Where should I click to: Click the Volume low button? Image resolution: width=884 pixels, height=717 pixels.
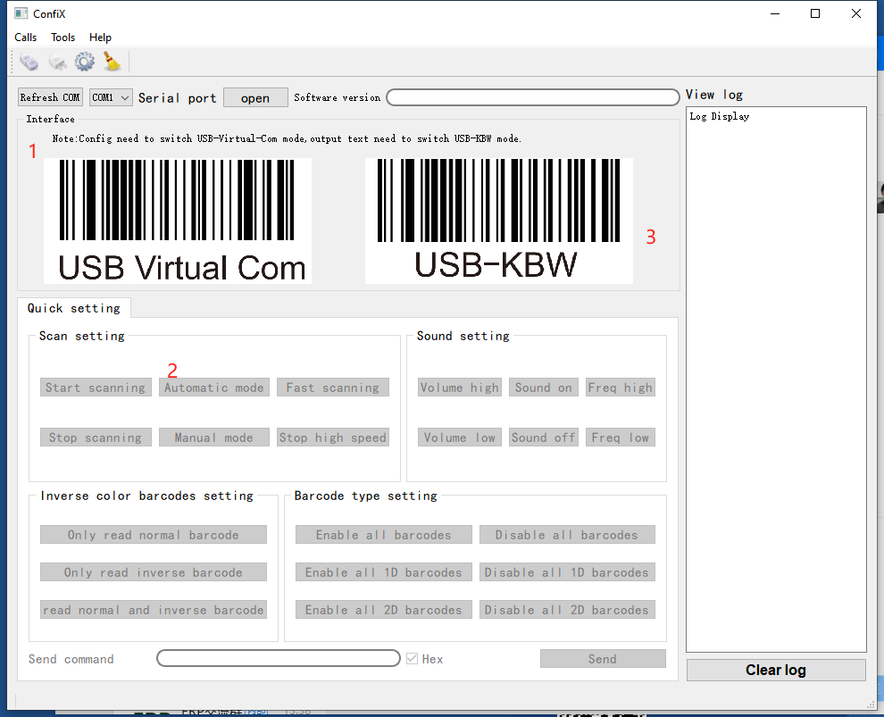(460, 438)
